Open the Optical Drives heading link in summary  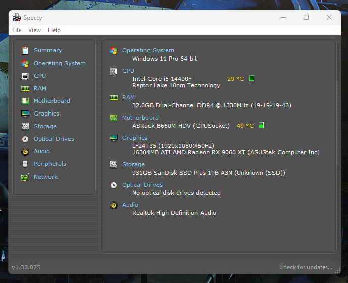pos(142,185)
